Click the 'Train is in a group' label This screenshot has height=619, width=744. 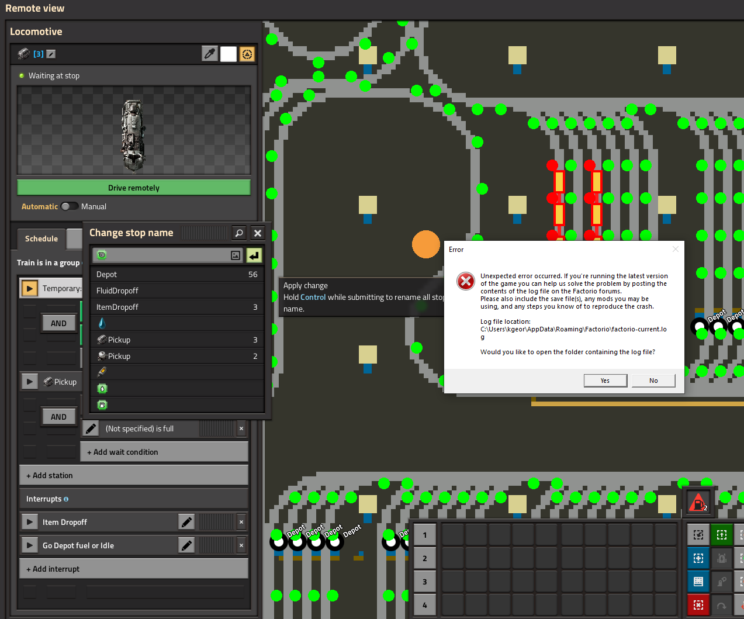[48, 262]
